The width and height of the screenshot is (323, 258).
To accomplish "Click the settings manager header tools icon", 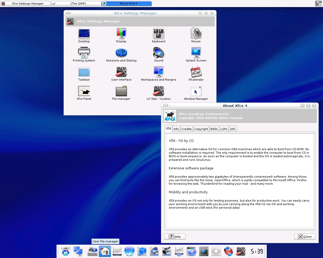I will (70, 21).
